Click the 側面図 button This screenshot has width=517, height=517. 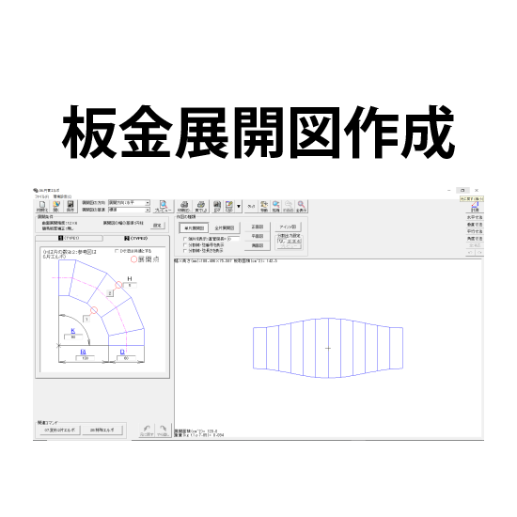[258, 245]
